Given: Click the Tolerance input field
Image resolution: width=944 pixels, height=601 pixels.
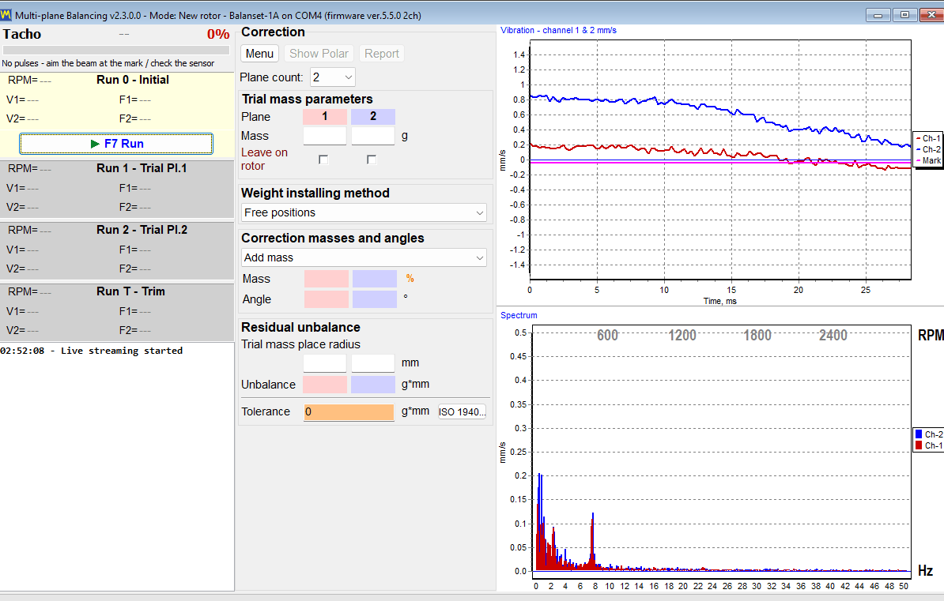Looking at the screenshot, I should [x=349, y=412].
